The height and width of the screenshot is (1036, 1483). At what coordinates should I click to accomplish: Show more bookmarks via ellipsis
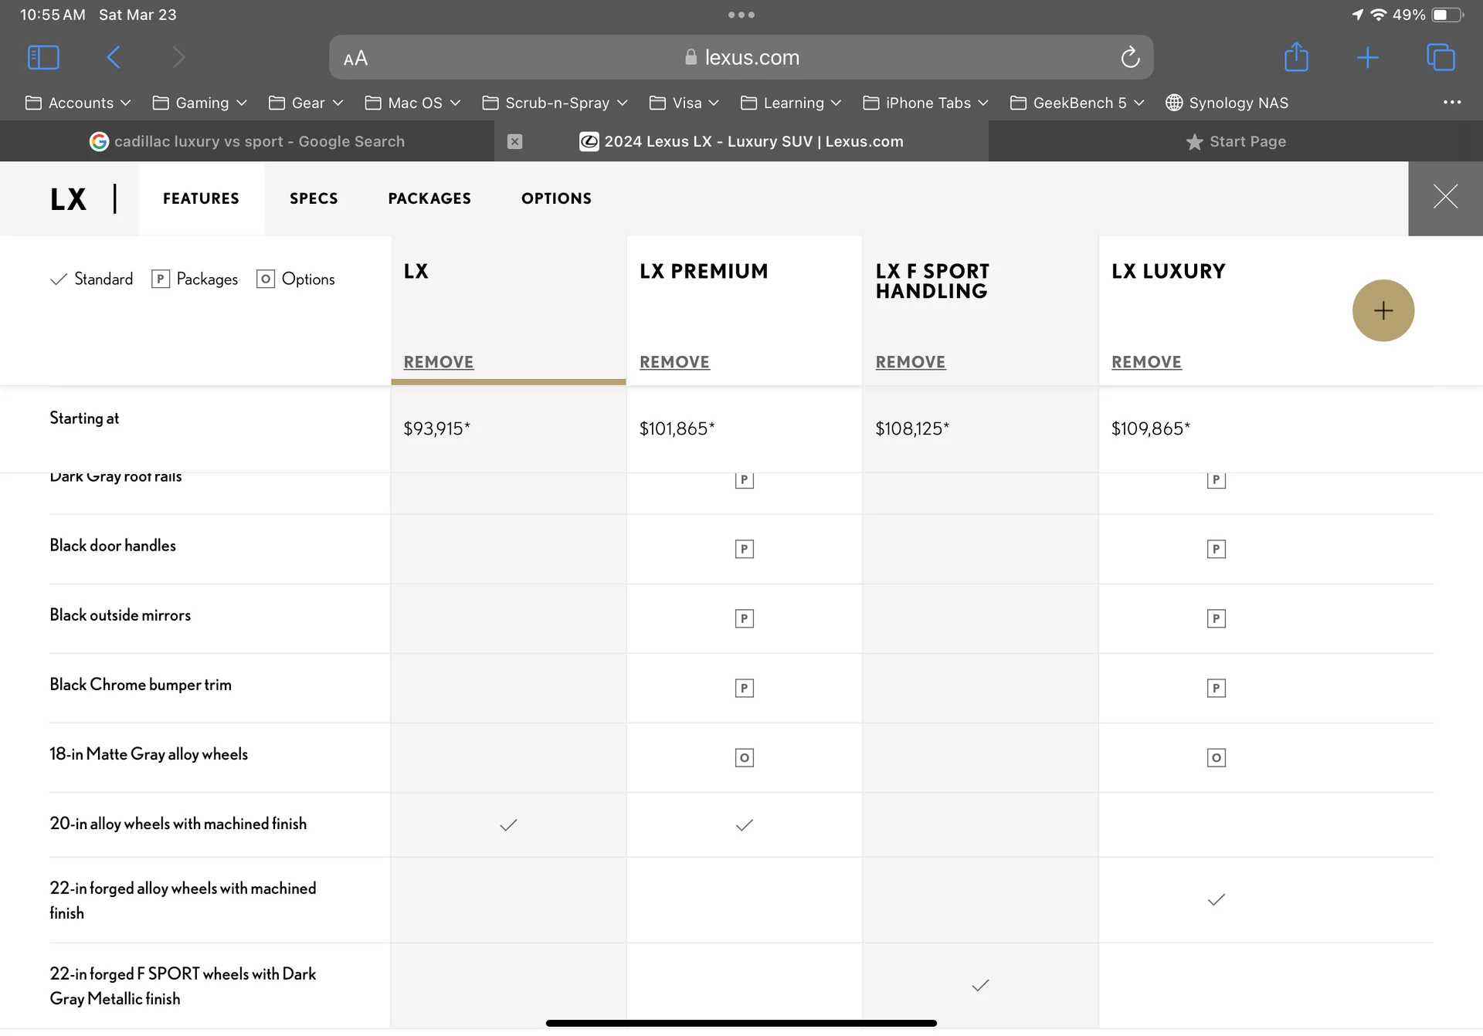coord(1452,102)
